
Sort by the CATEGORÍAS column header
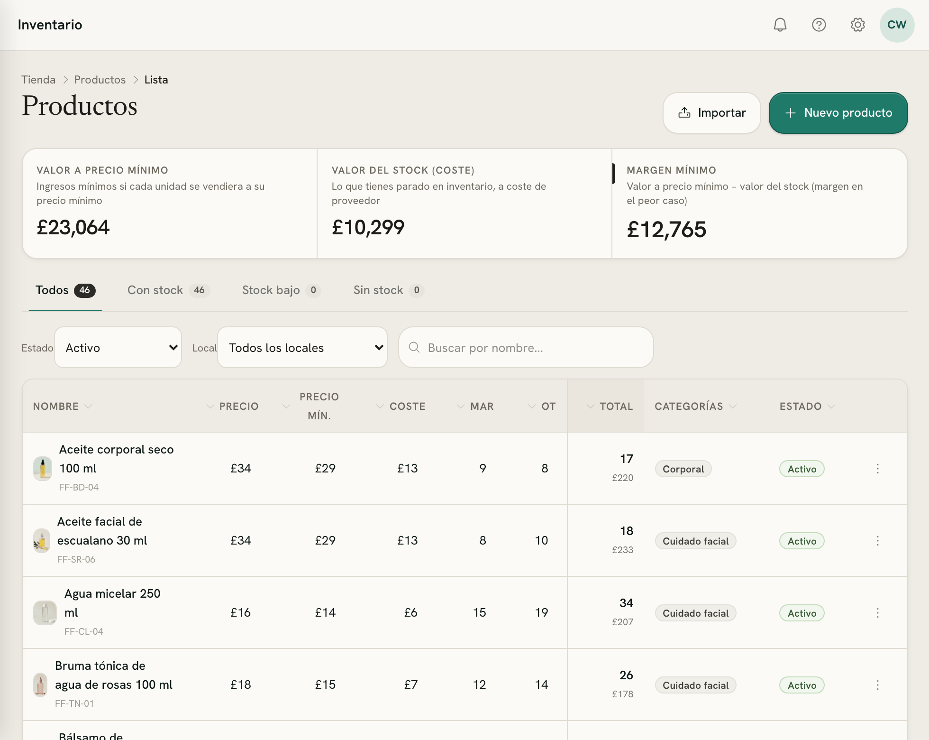pyautogui.click(x=695, y=407)
